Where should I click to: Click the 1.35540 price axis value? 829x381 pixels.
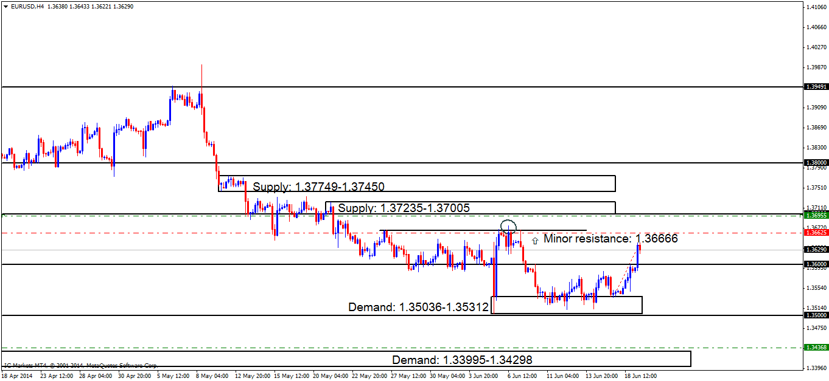click(x=815, y=287)
